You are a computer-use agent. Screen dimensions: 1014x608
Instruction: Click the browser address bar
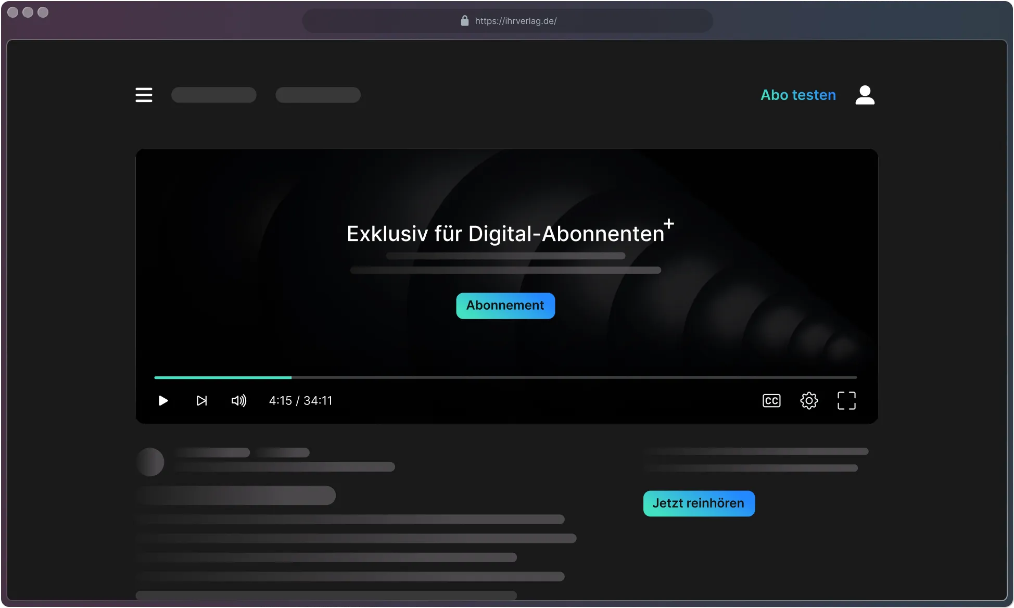pyautogui.click(x=508, y=21)
